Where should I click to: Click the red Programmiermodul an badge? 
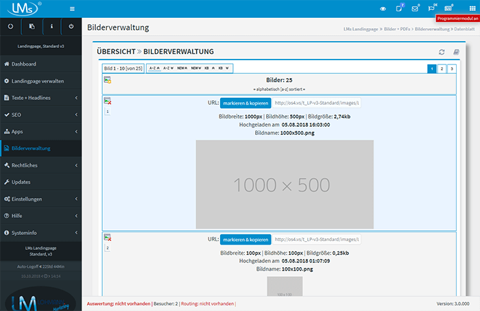[x=457, y=18]
